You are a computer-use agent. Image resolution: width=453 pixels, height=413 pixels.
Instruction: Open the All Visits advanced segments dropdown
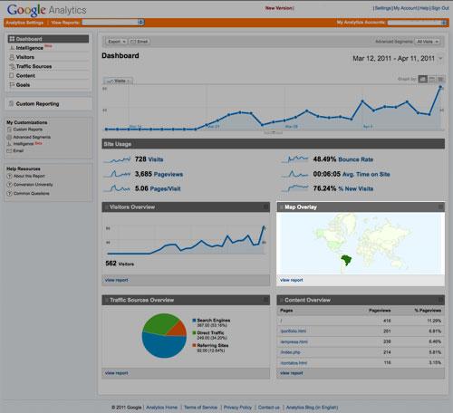pyautogui.click(x=428, y=42)
